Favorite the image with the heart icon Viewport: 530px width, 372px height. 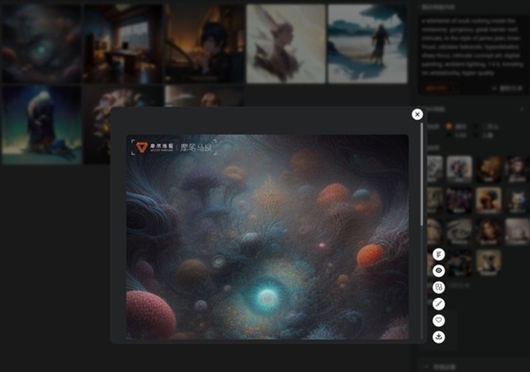point(439,320)
